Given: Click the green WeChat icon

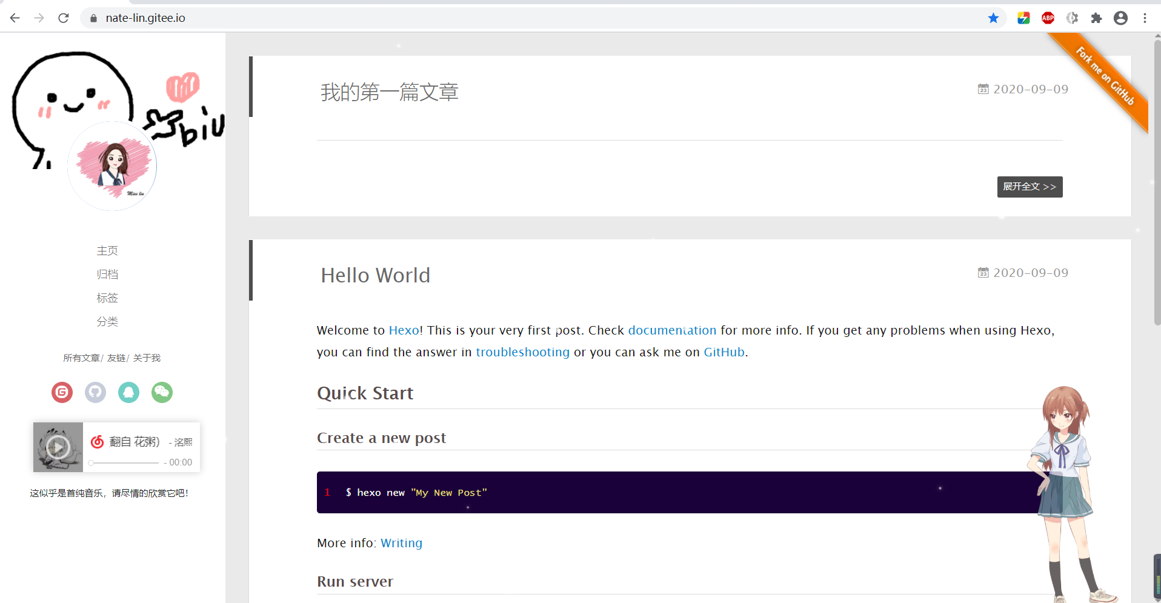Looking at the screenshot, I should [162, 393].
